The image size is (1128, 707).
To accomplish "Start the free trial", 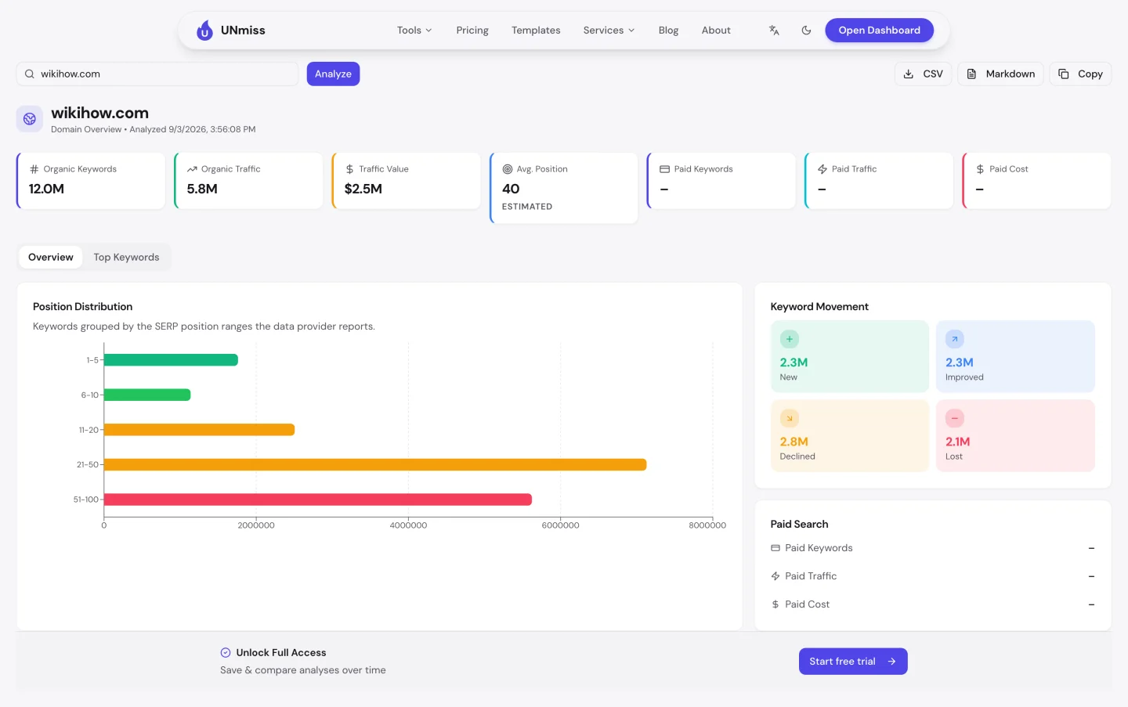I will pyautogui.click(x=853, y=662).
